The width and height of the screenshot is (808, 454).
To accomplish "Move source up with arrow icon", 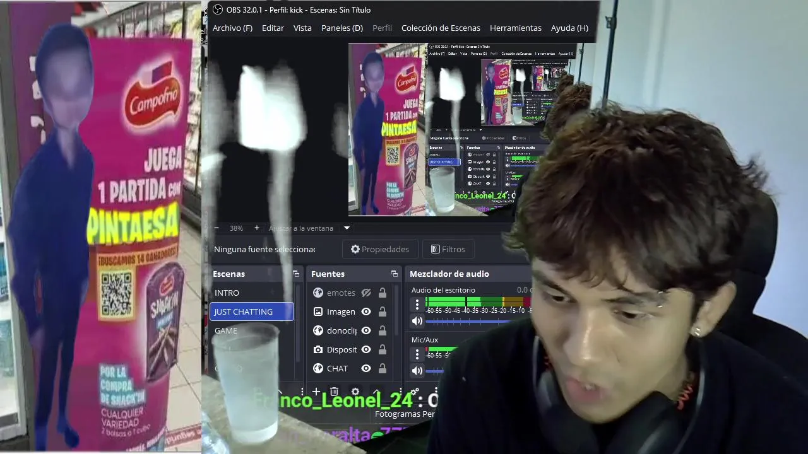I will 376,392.
